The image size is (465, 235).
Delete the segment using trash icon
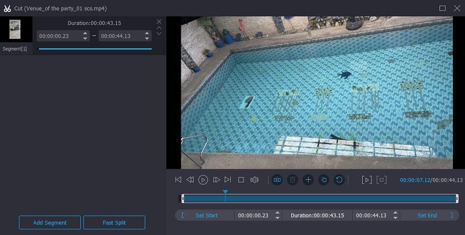point(292,180)
